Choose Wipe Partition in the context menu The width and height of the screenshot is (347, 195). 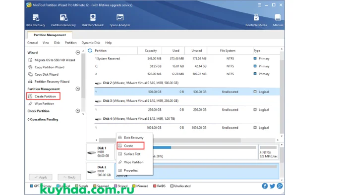pos(134,162)
